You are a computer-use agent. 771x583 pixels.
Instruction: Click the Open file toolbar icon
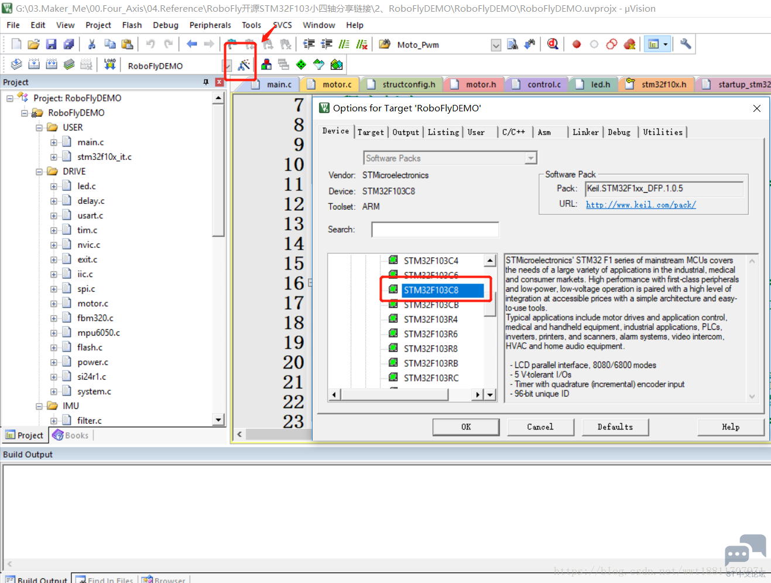(x=34, y=44)
